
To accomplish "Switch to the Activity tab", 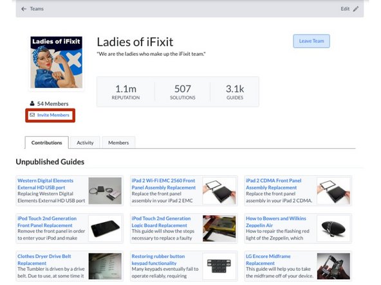I will coord(85,142).
